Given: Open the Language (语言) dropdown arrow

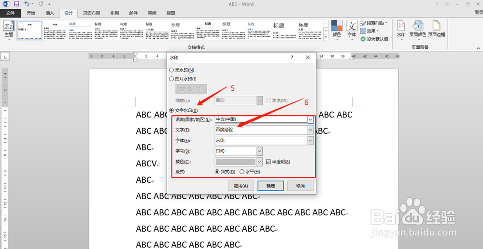Looking at the screenshot, I should [310, 119].
